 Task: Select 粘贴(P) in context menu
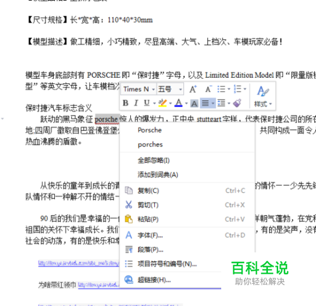pos(188,219)
